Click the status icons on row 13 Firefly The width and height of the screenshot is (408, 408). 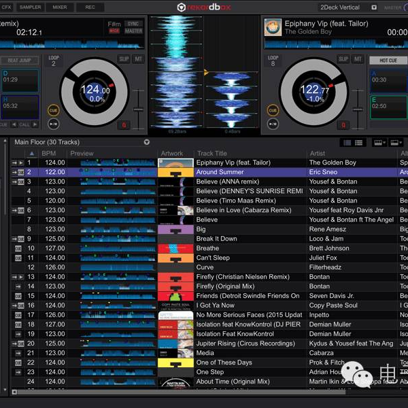click(18, 277)
